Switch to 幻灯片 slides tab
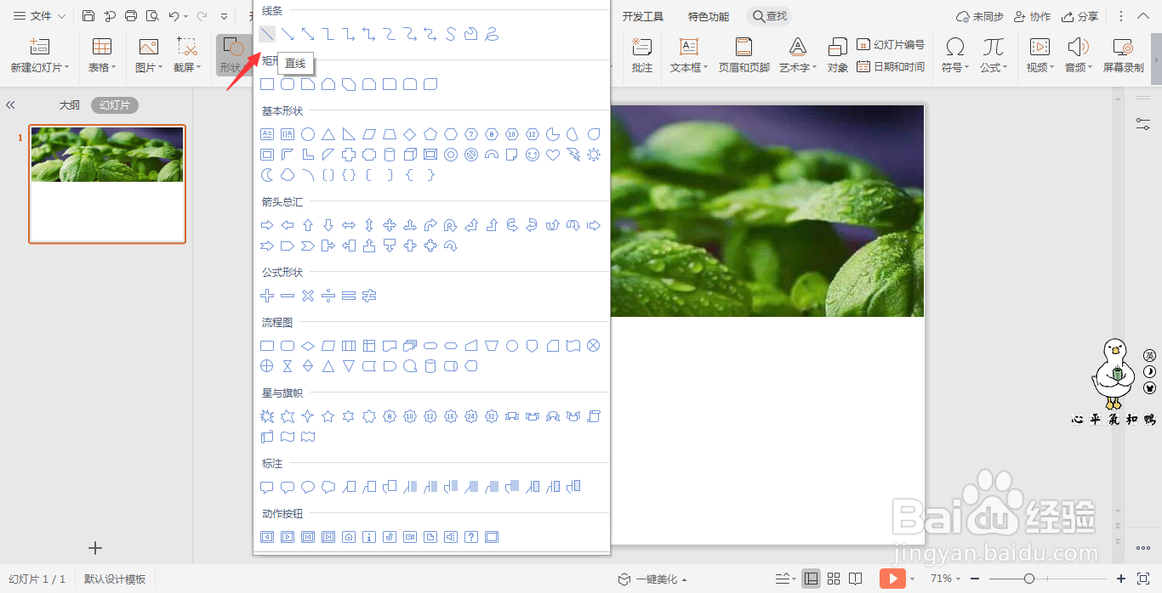The height and width of the screenshot is (593, 1162). (x=115, y=105)
